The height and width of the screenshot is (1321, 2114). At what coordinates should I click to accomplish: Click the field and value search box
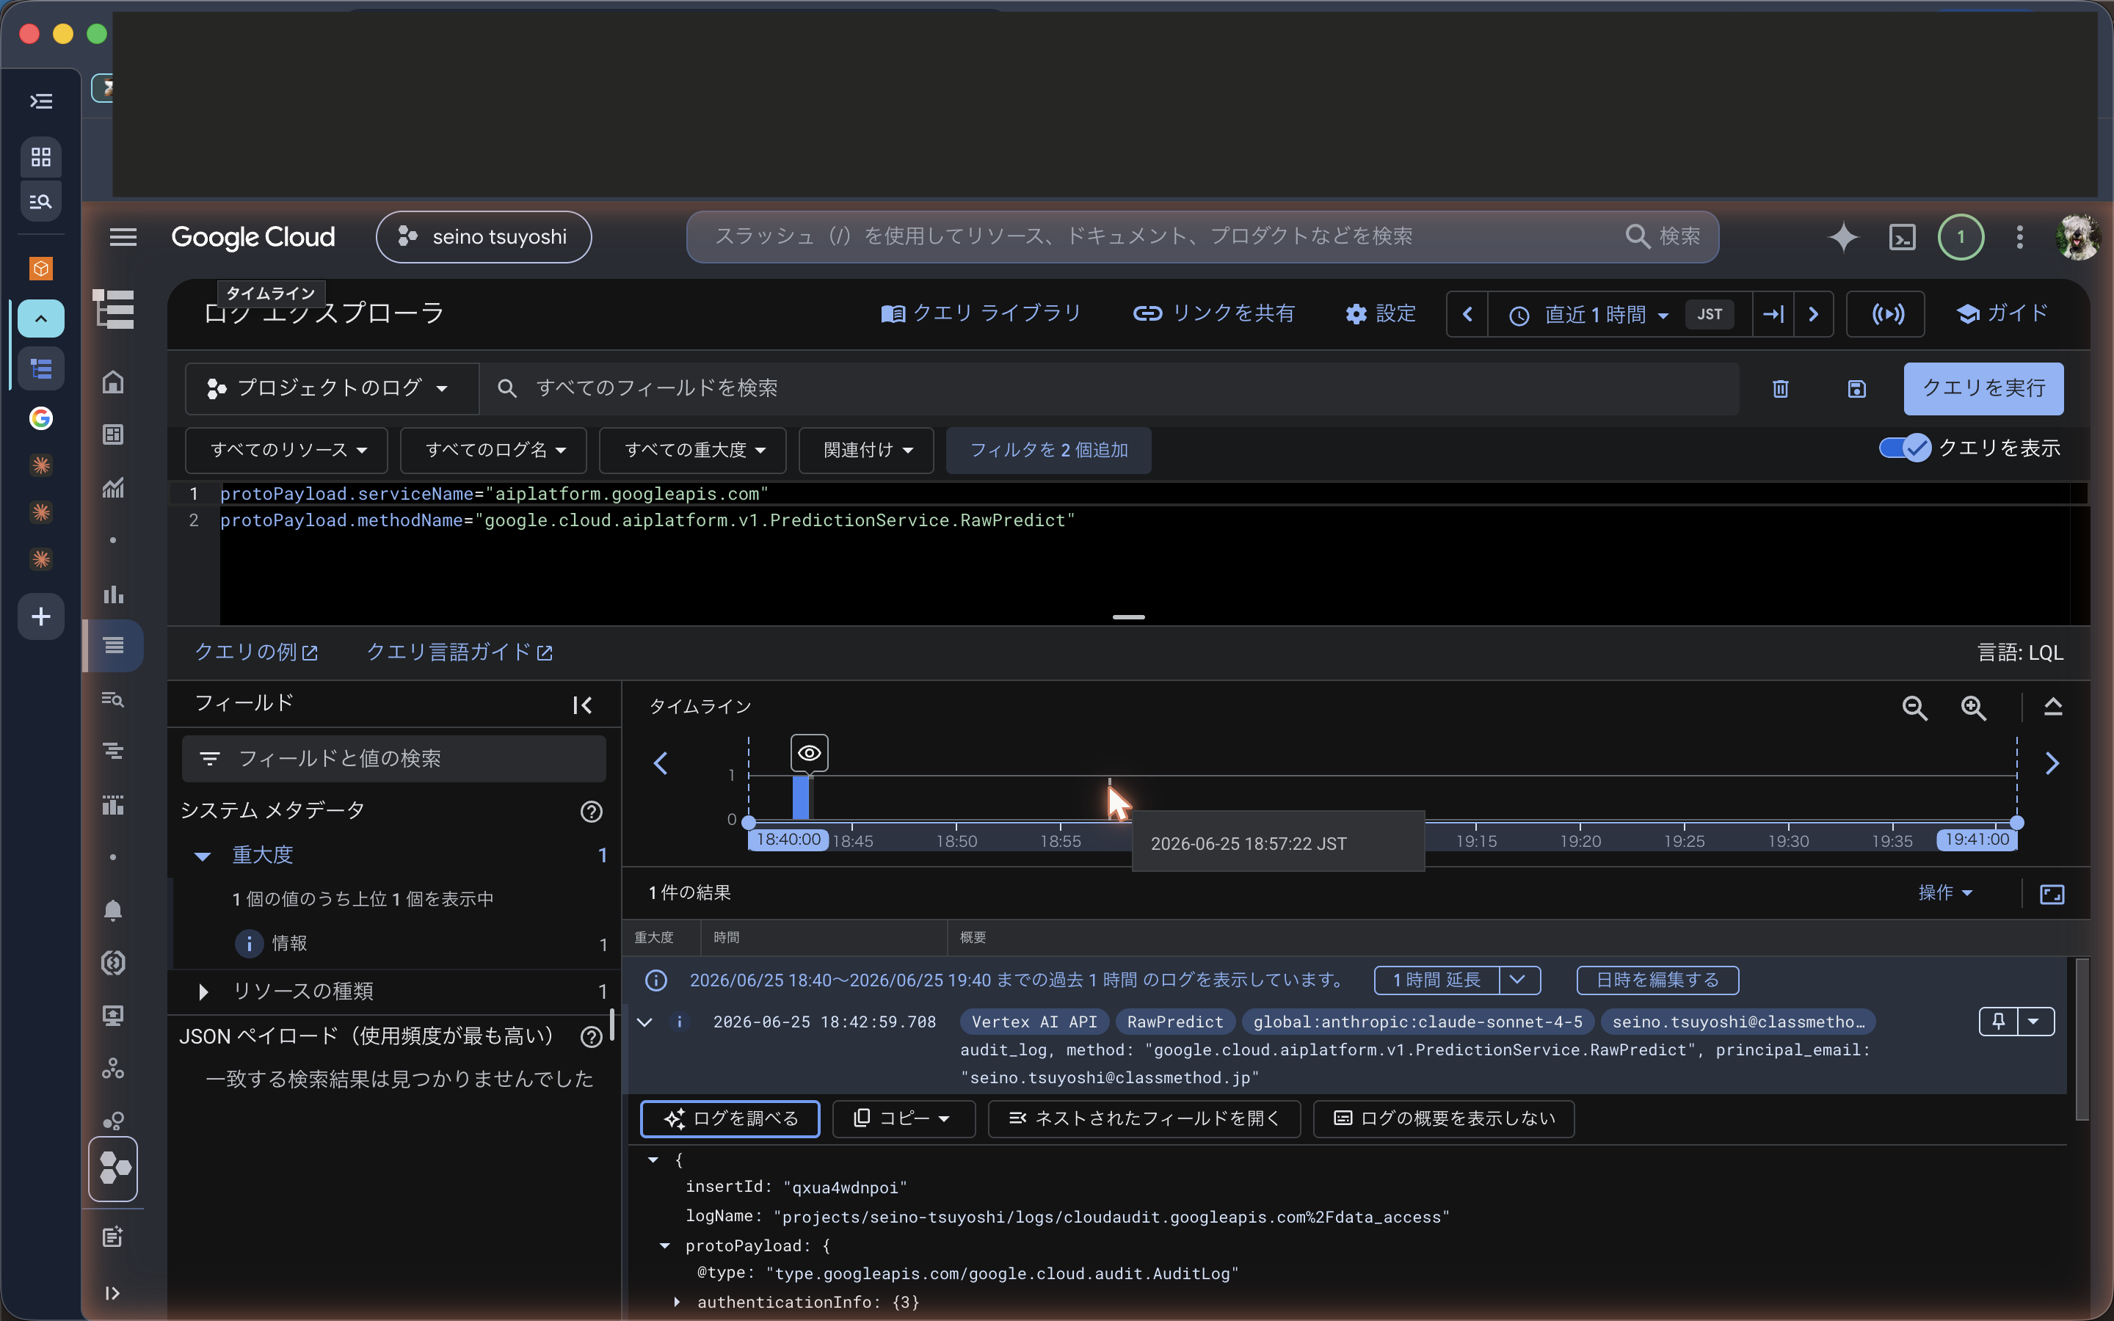coord(394,758)
